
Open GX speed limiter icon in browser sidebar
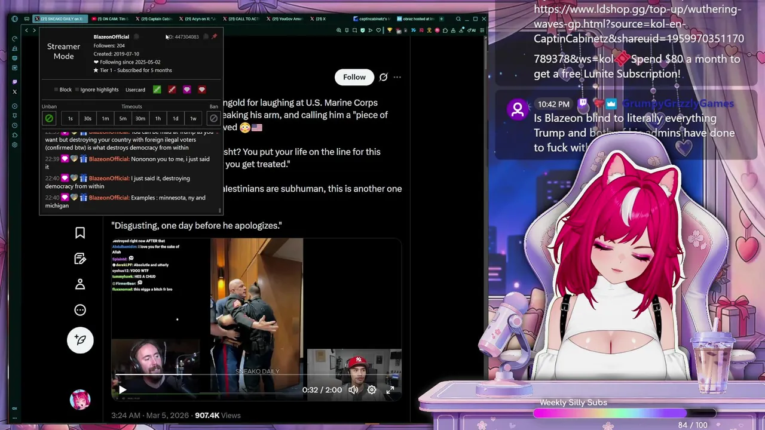click(14, 39)
